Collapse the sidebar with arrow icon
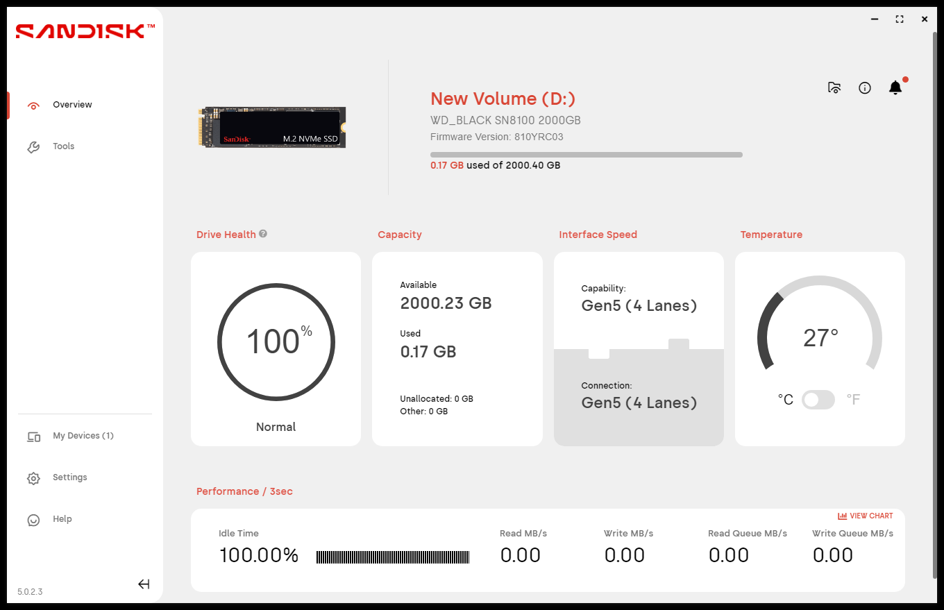 pyautogui.click(x=144, y=584)
